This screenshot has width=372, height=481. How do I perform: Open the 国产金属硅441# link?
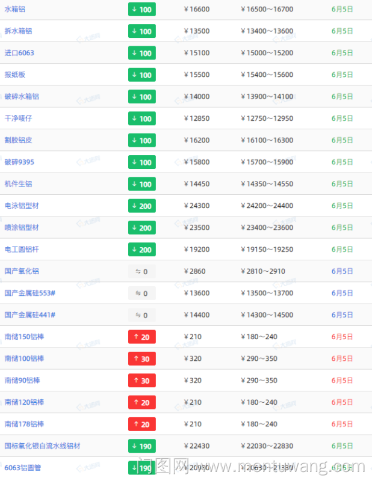pos(30,315)
